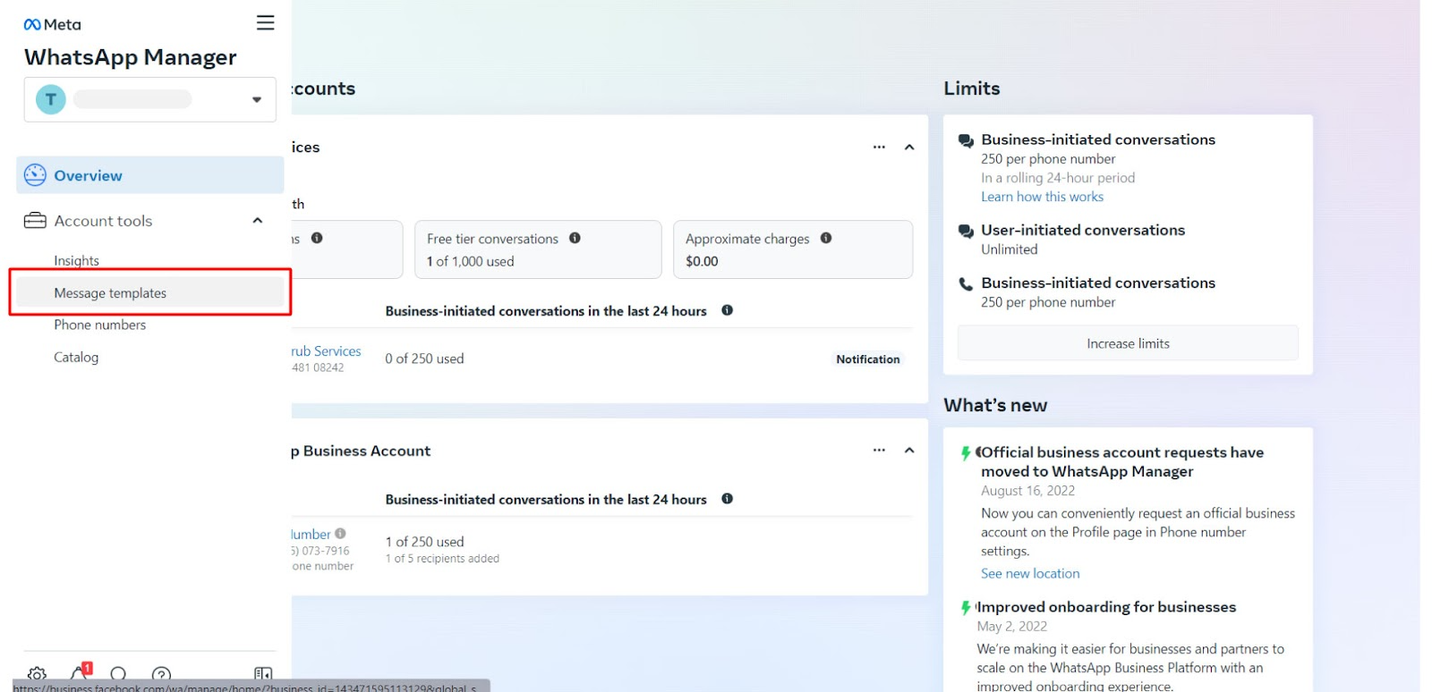Open more options for the Business Account card
The height and width of the screenshot is (692, 1432).
[x=879, y=450]
